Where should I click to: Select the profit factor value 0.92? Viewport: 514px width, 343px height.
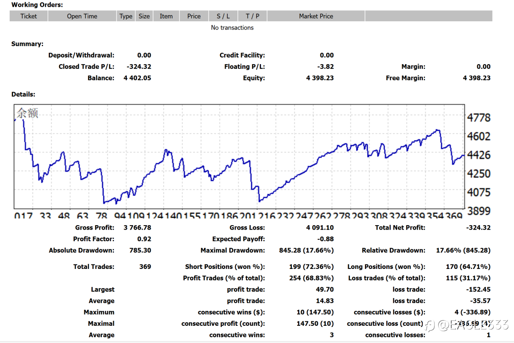[144, 239]
